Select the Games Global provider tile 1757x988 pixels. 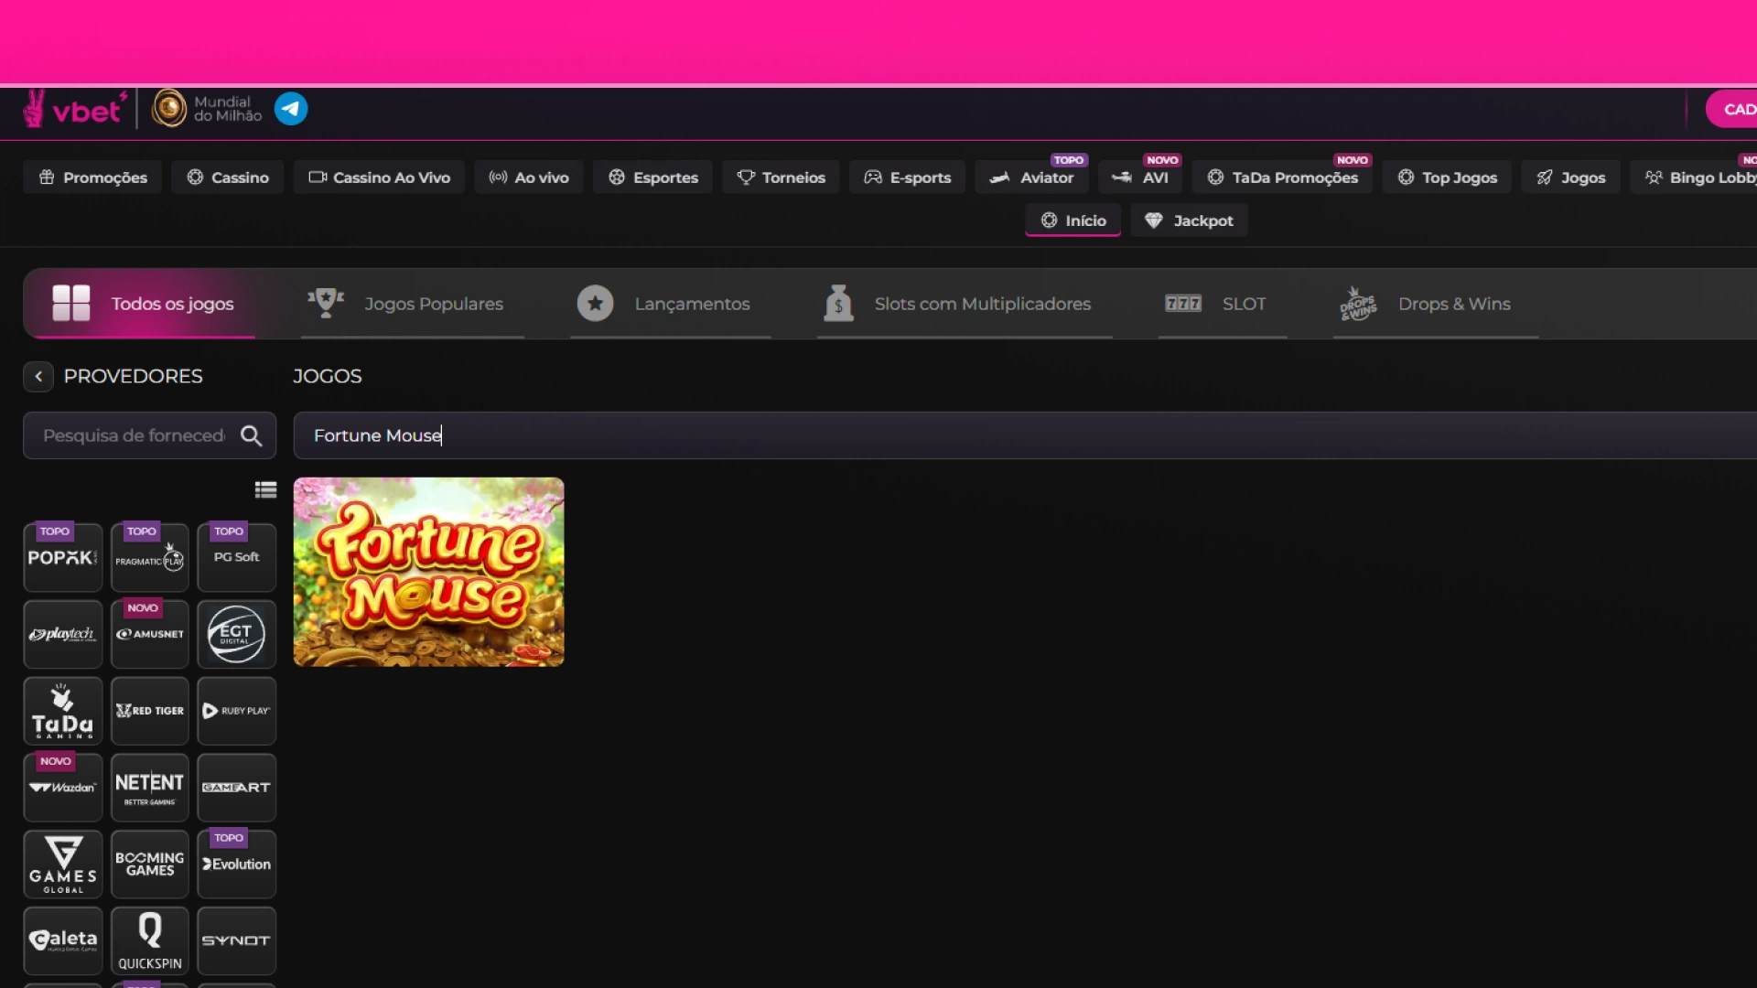(62, 864)
